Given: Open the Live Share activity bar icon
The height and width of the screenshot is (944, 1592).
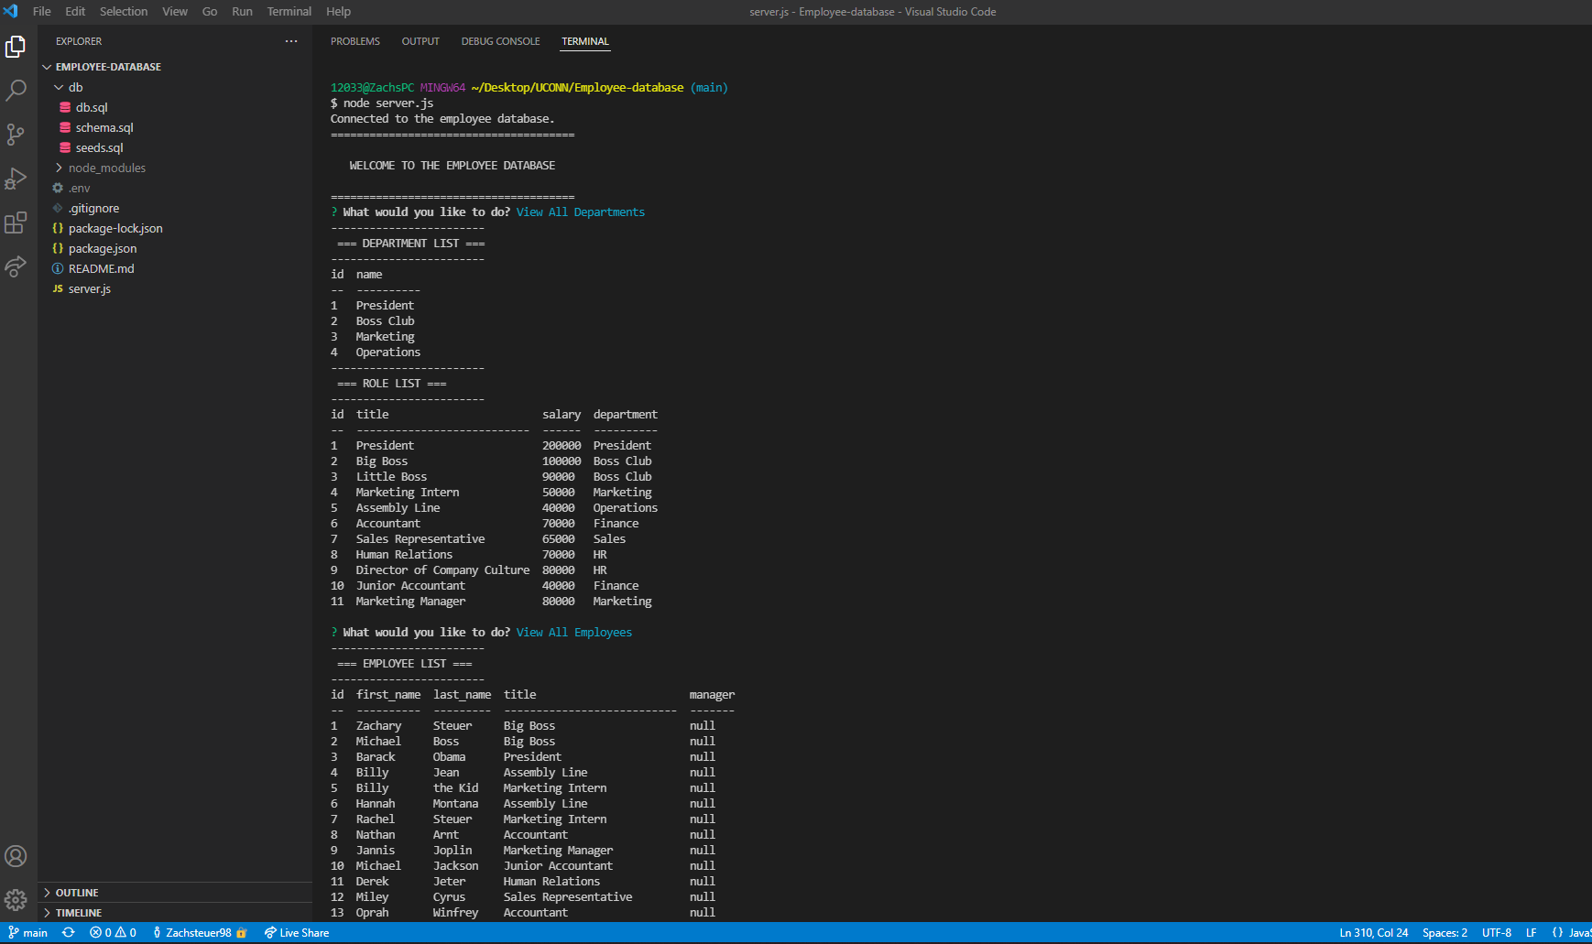Looking at the screenshot, I should 16,266.
